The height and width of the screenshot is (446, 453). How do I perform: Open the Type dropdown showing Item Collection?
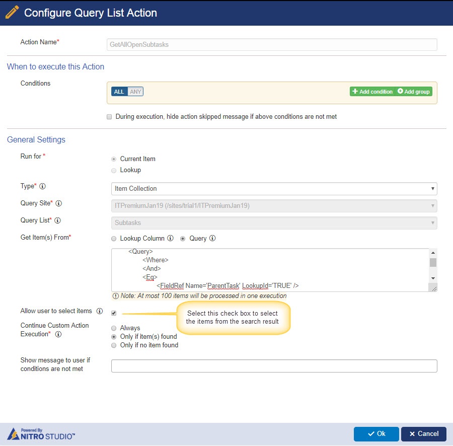click(x=273, y=189)
